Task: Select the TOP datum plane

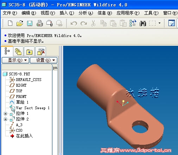Action: 16,91
